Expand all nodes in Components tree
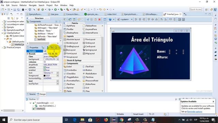Image resolution: width=218 pixels, height=123 pixels. [57, 22]
